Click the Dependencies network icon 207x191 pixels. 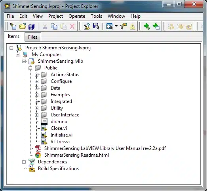(x=32, y=162)
